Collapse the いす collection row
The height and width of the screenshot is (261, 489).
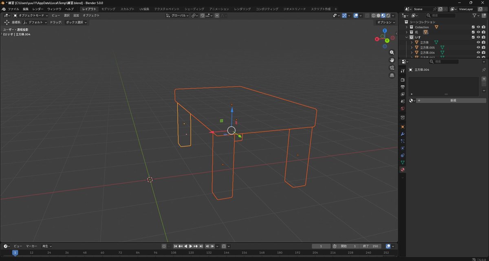click(x=406, y=37)
